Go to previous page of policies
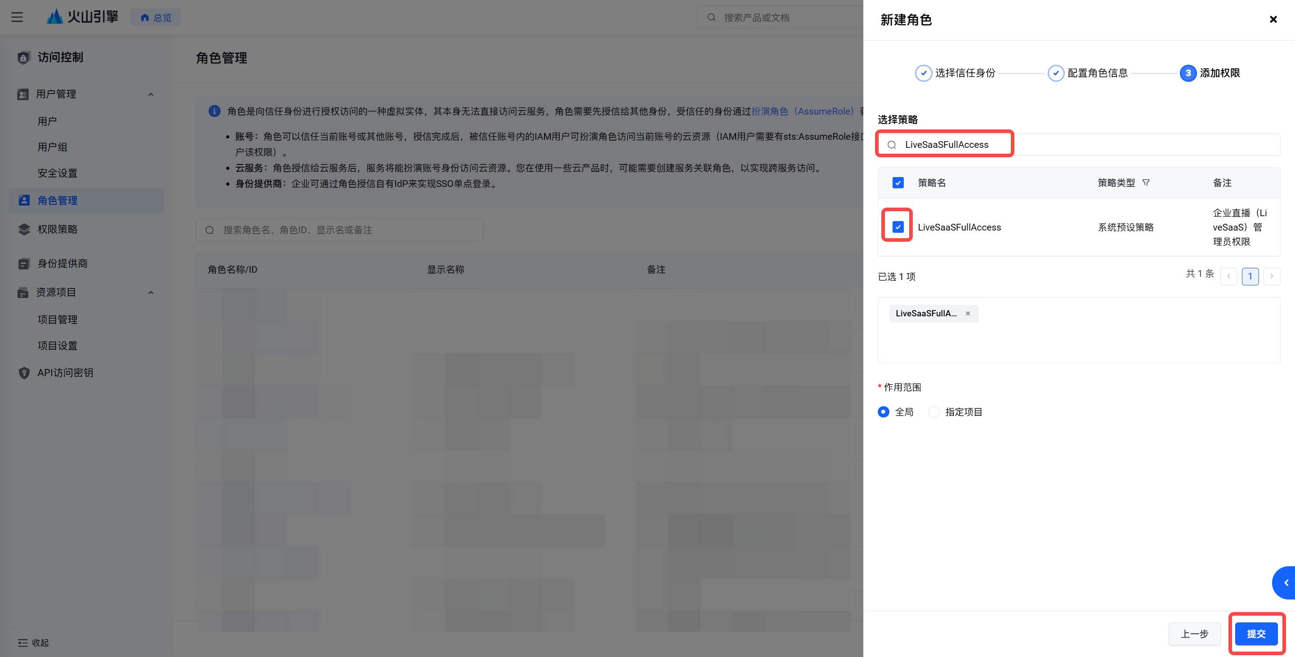This screenshot has width=1295, height=657. [1228, 276]
